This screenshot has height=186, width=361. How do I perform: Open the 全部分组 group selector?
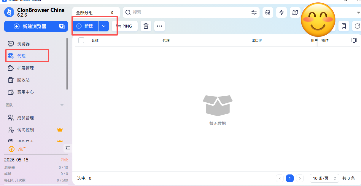pyautogui.click(x=96, y=12)
